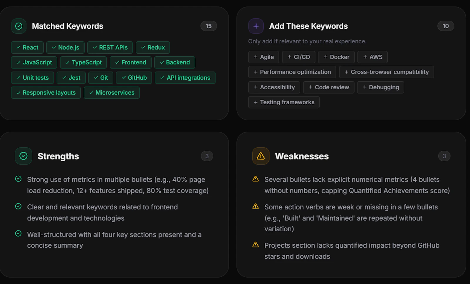Add the Code review keyword

coord(329,87)
